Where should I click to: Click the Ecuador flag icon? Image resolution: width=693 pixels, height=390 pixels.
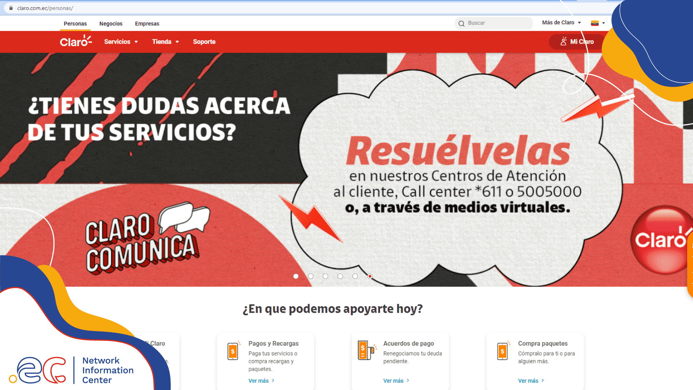[594, 23]
